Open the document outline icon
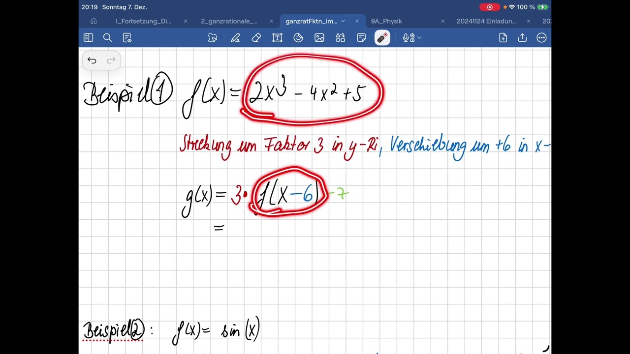Image resolution: width=630 pixels, height=354 pixels. point(127,38)
